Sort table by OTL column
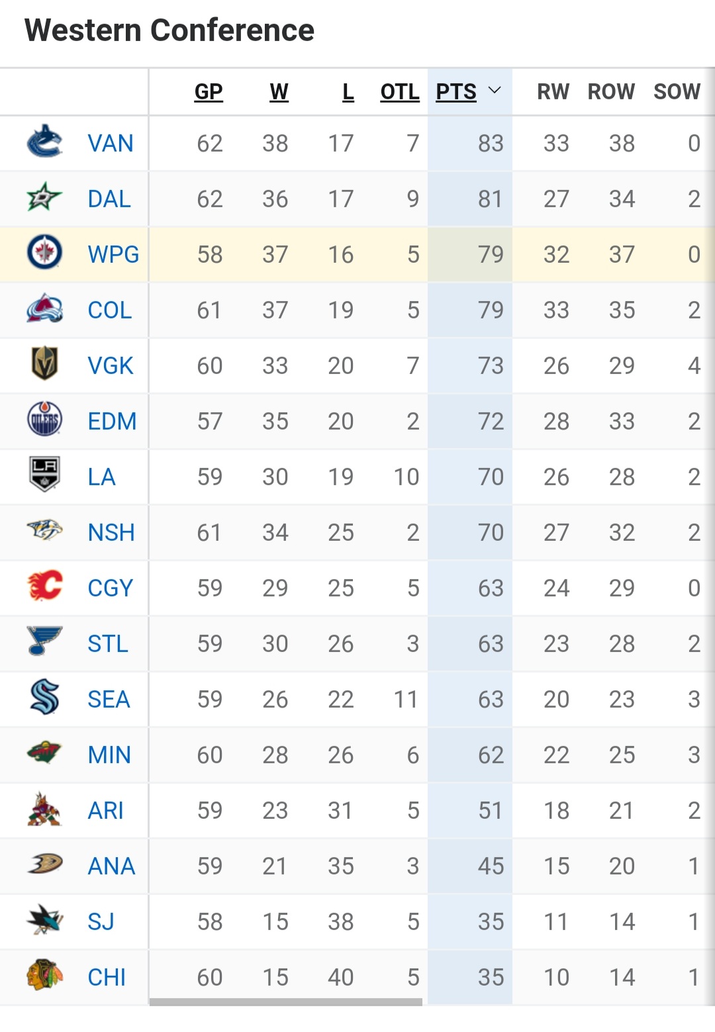This screenshot has width=715, height=1032. coord(400,91)
